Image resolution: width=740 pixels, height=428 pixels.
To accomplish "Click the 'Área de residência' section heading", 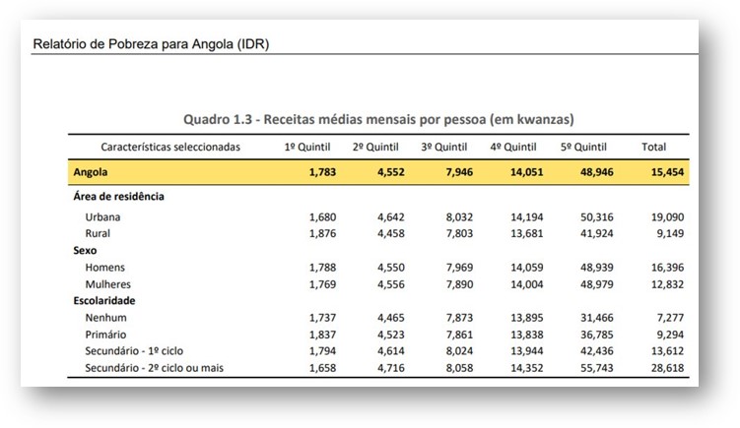I will point(118,196).
